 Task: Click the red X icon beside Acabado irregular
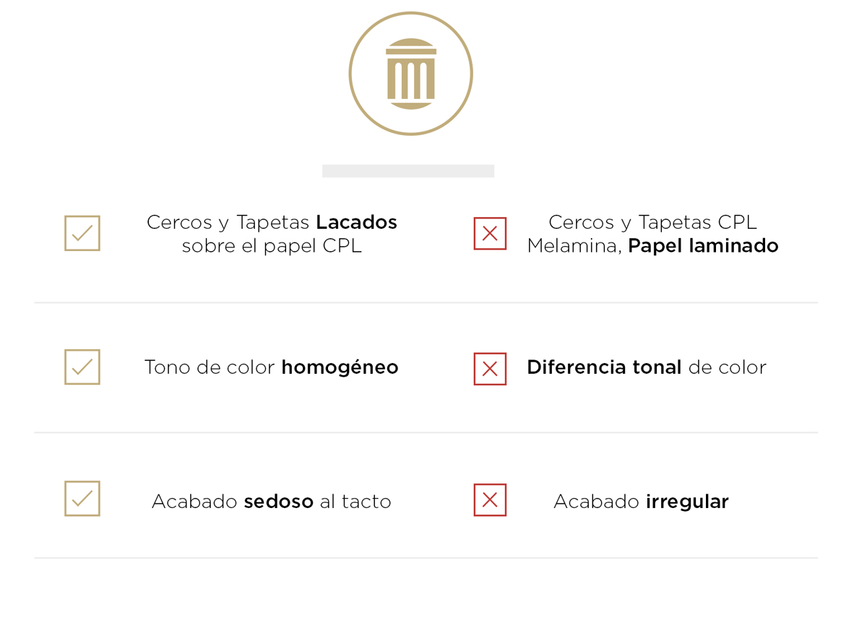[x=490, y=500]
